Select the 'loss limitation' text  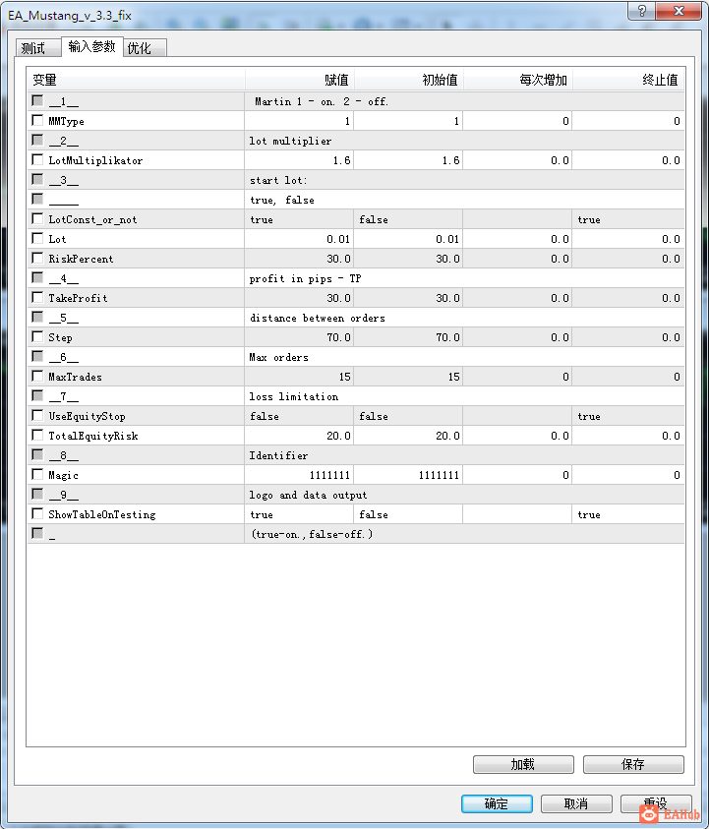(x=293, y=396)
